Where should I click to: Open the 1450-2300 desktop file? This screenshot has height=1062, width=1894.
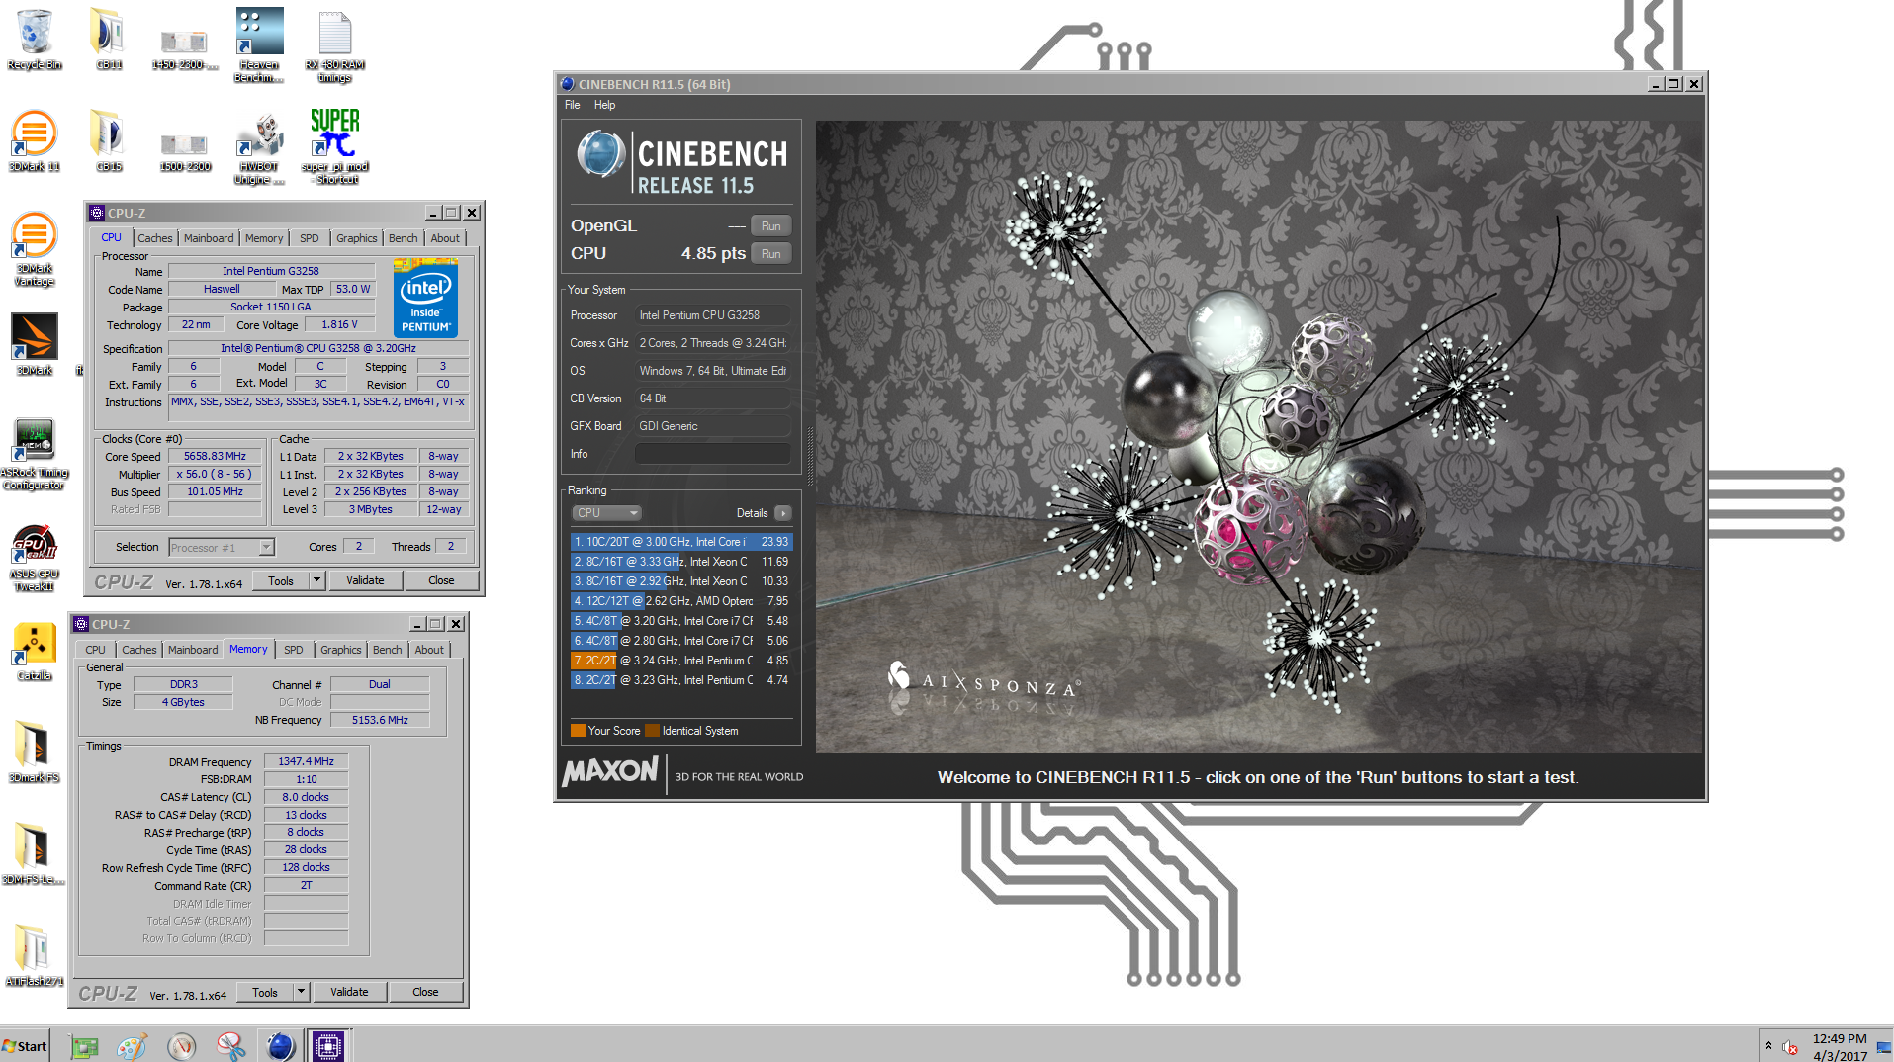coord(184,47)
